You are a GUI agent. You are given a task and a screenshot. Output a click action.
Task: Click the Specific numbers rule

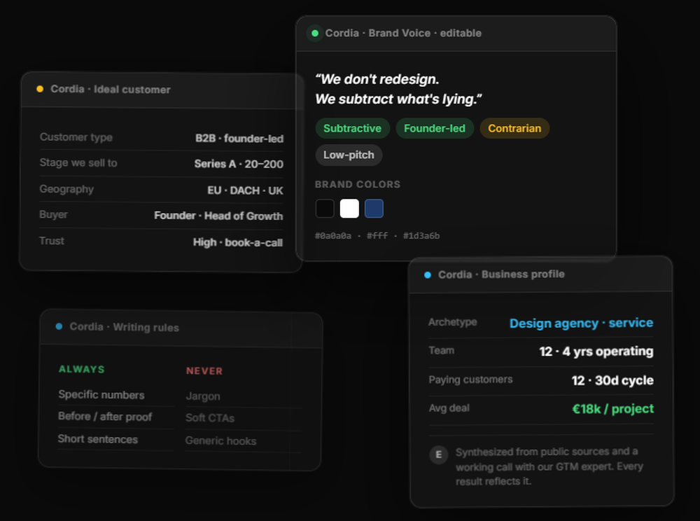101,395
